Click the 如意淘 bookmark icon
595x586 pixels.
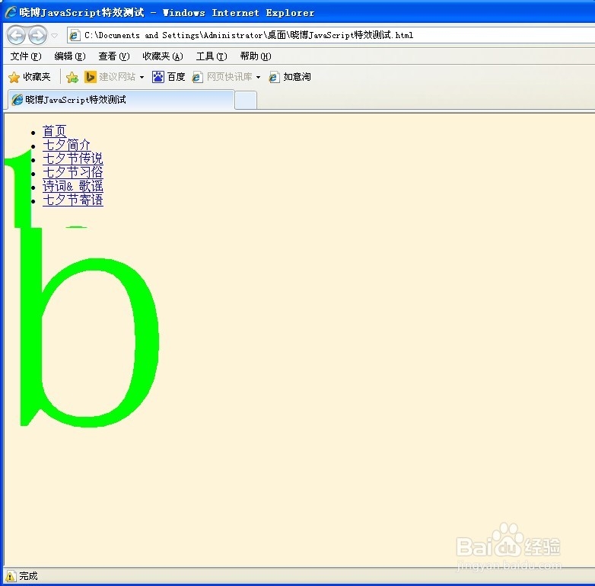pyautogui.click(x=274, y=77)
